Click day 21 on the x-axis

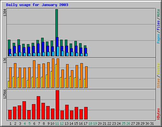click(x=104, y=124)
